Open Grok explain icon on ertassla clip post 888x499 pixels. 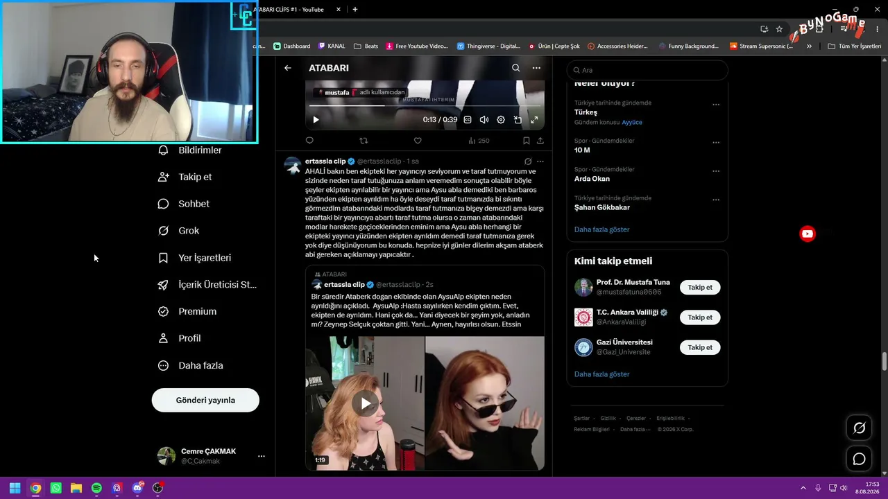tap(528, 161)
